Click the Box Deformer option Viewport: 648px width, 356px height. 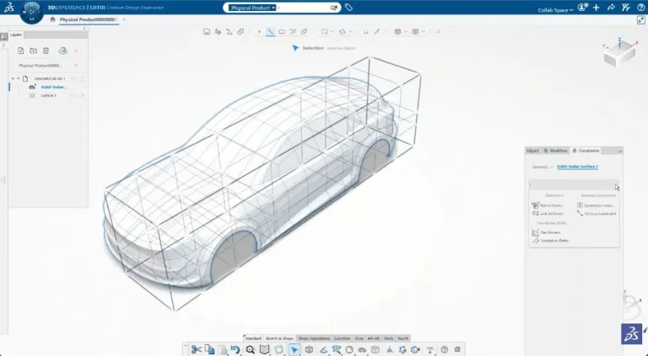[548, 205]
